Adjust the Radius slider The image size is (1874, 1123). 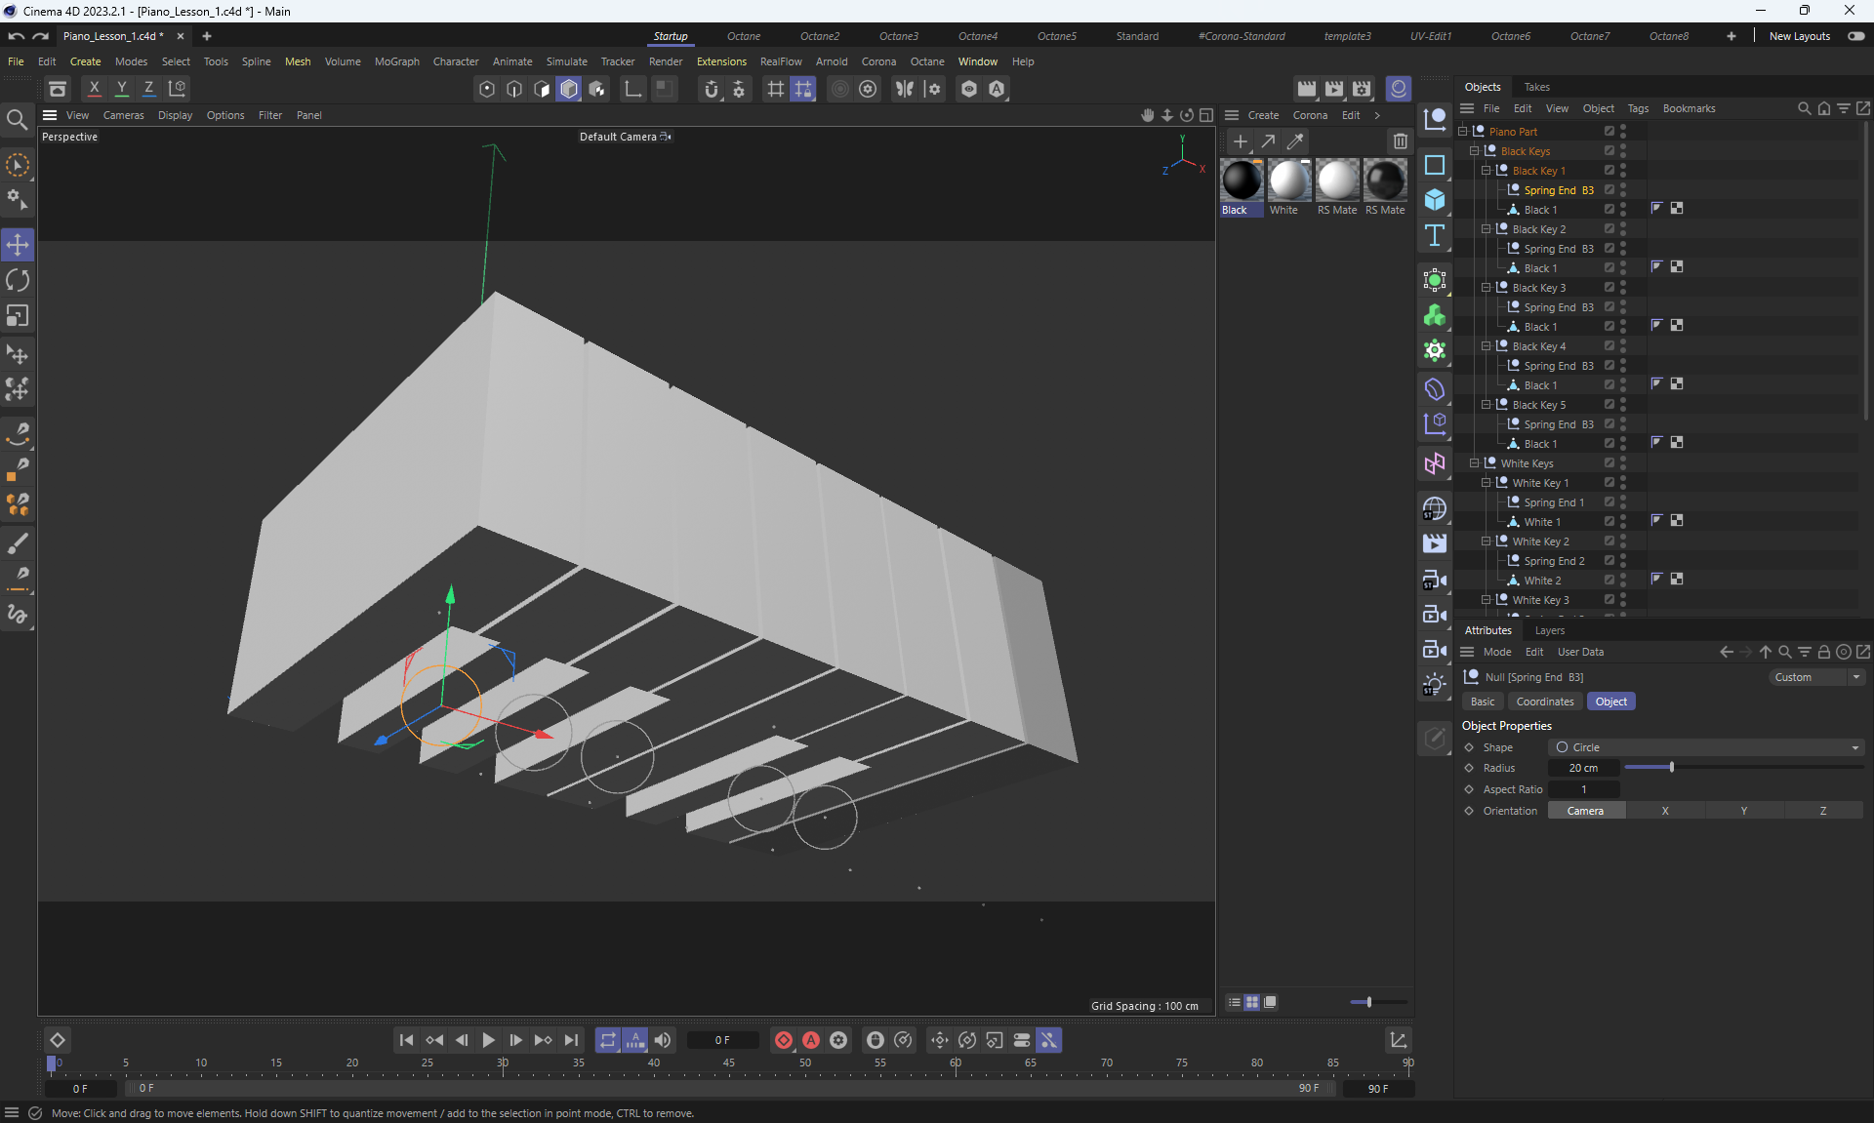click(x=1671, y=768)
